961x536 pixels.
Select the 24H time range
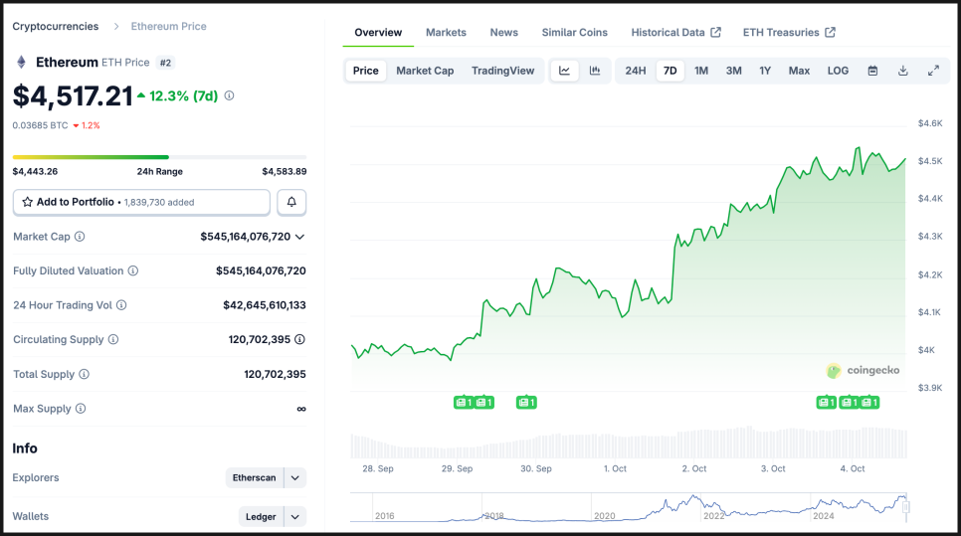[x=636, y=71]
